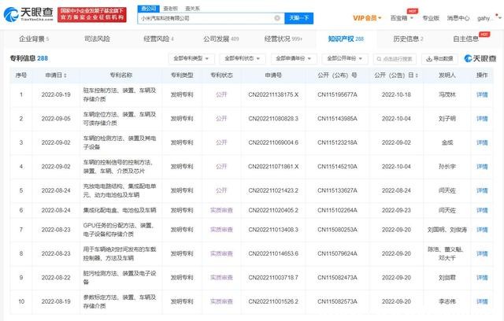This screenshot has width=504, height=321.
Task: Open the 经营状况 tab
Action: pyautogui.click(x=283, y=39)
